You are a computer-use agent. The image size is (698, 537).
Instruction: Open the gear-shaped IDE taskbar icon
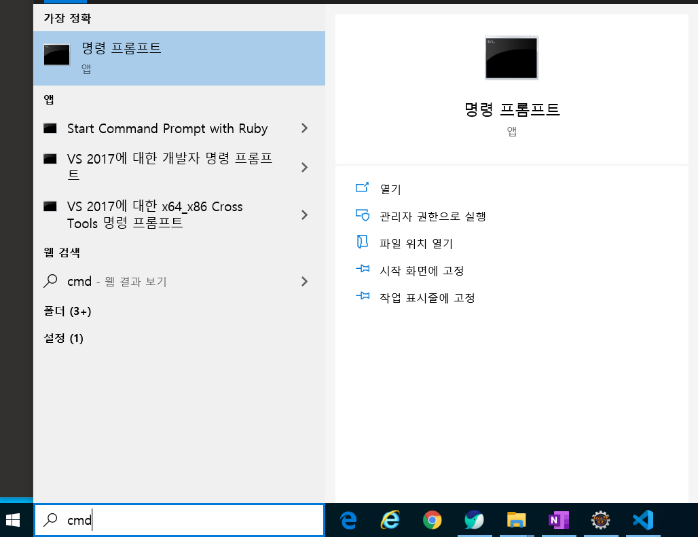[x=600, y=519]
